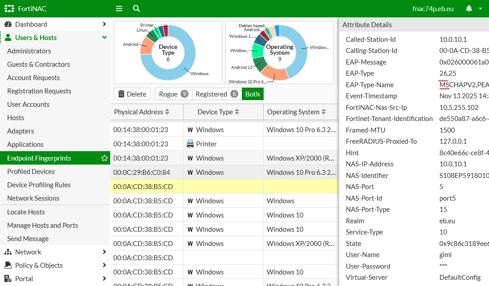The width and height of the screenshot is (489, 286).
Task: Open Locate Hosts
Action: 26,212
